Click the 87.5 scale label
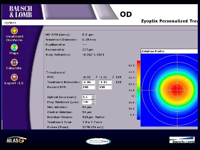200x150 pixels. pyautogui.click(x=131, y=66)
